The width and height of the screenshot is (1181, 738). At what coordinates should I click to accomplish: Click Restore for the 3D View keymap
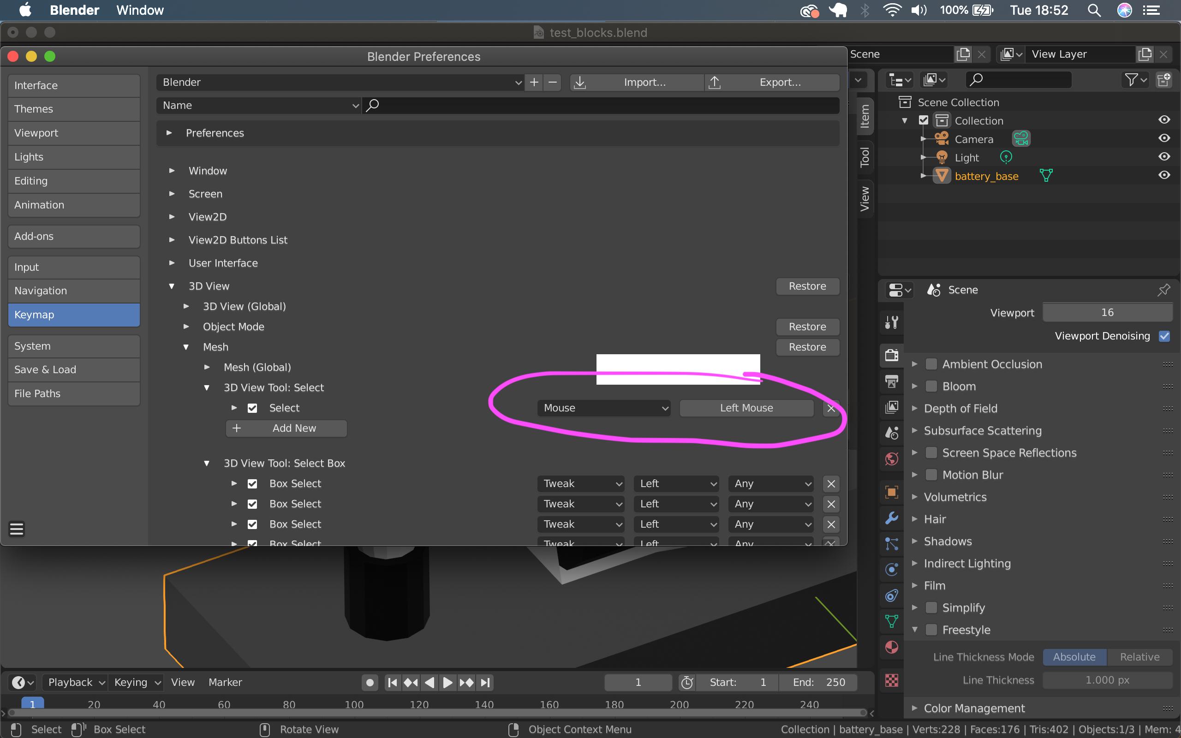click(808, 286)
